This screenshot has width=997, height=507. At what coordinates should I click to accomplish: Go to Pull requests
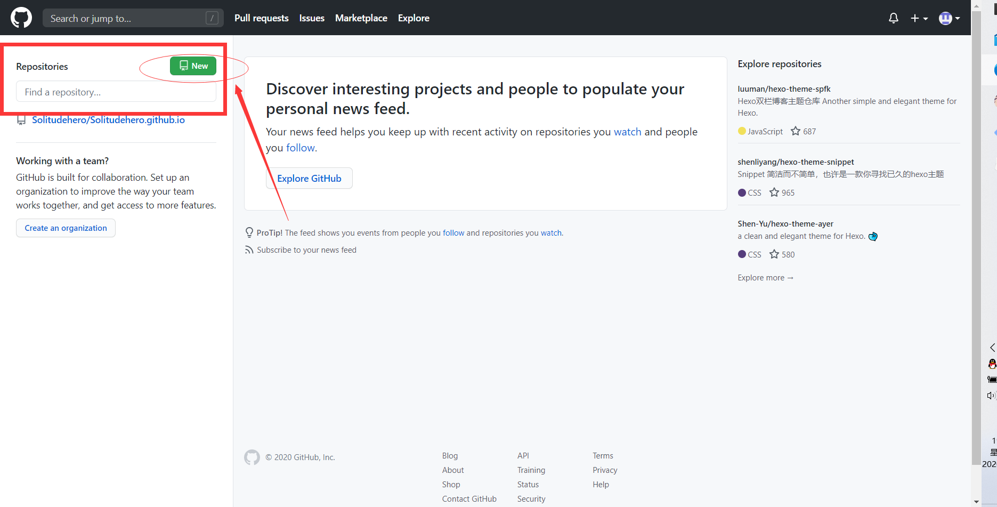[262, 18]
